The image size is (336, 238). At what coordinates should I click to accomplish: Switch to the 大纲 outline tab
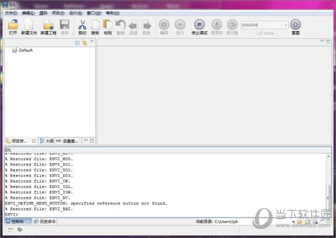(x=46, y=141)
